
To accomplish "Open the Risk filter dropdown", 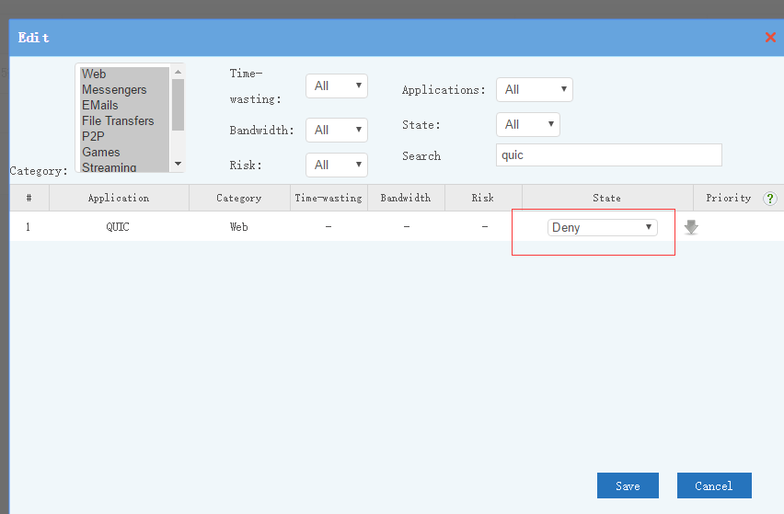I will tap(337, 165).
